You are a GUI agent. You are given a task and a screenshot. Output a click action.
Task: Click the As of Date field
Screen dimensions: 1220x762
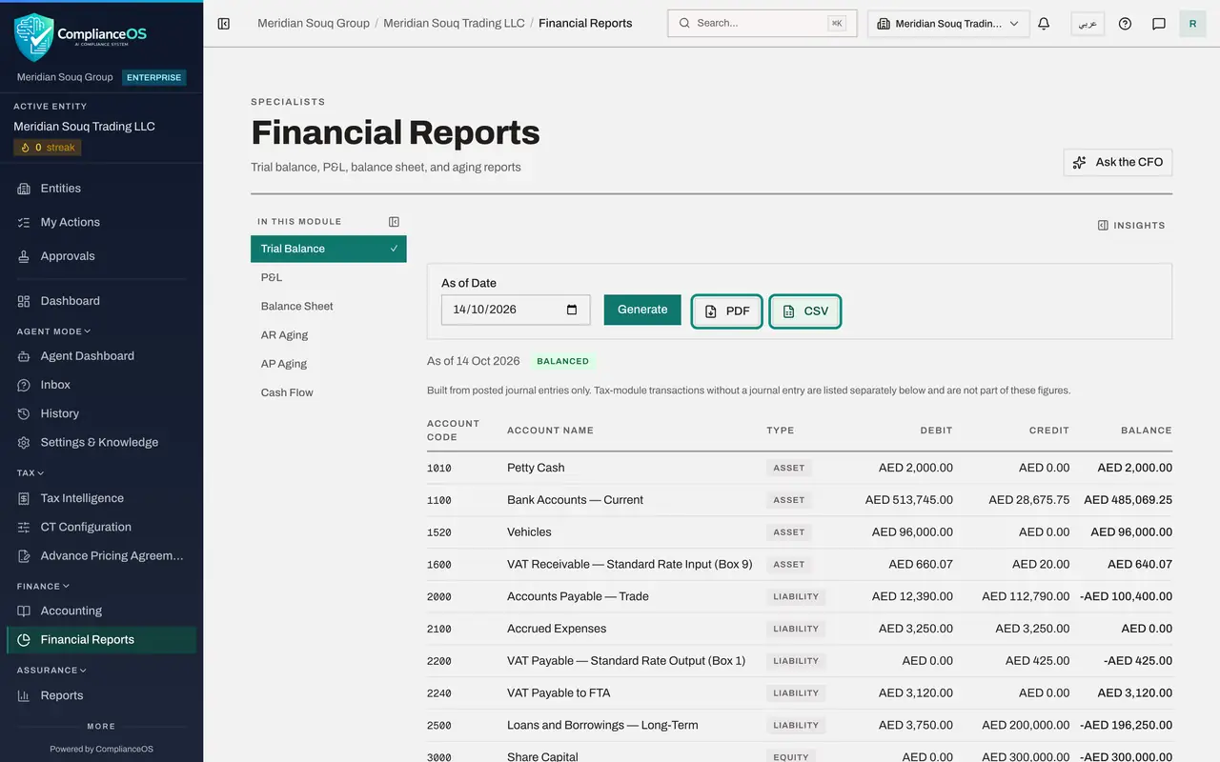coord(516,310)
